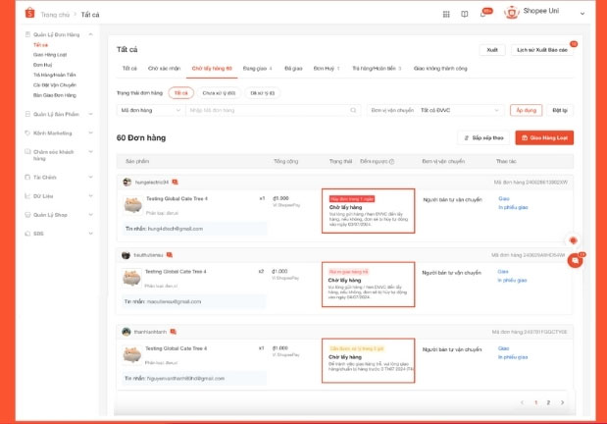Viewport: 607px width, 424px height.
Task: Open Giao Hàng Loạt in sidebar
Action: click(x=50, y=55)
